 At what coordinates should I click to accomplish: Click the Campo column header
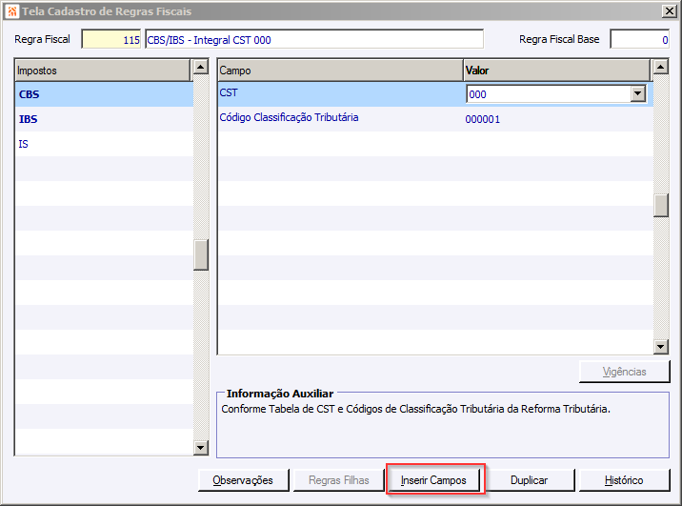tap(341, 71)
